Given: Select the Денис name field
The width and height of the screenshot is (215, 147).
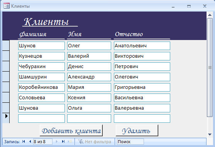Looking at the screenshot, I should 89,67.
